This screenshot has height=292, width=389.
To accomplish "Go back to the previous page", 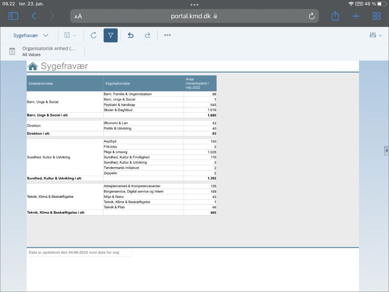I will click(33, 16).
